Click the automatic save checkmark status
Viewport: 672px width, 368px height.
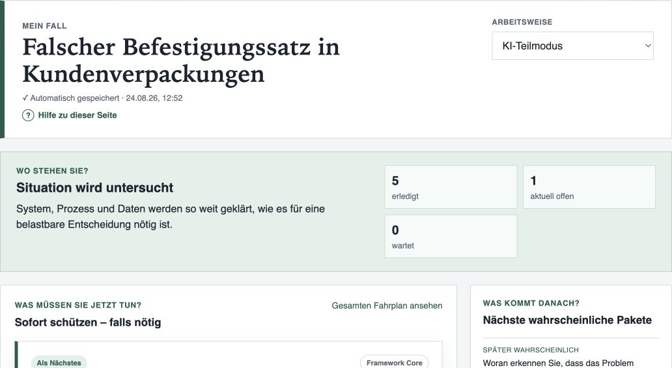[102, 98]
